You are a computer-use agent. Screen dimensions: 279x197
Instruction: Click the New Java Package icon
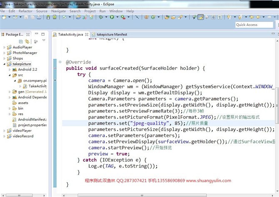tap(146, 17)
